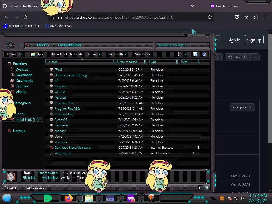Sort files by the Type column
This screenshot has width=272, height=204.
(x=163, y=62)
